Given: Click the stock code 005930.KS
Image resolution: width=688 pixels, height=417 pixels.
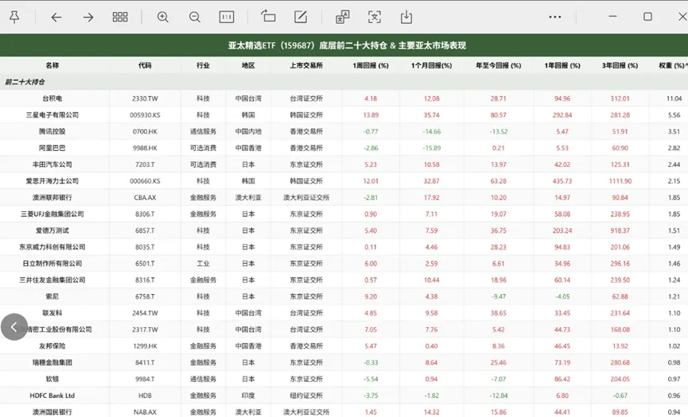Looking at the screenshot, I should tap(145, 114).
